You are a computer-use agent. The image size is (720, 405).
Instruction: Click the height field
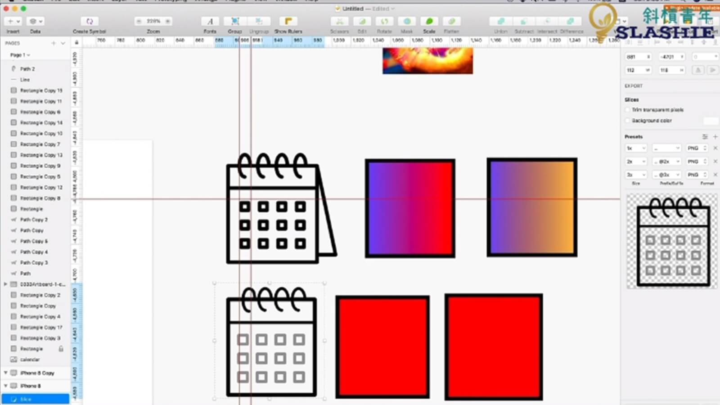pos(672,70)
